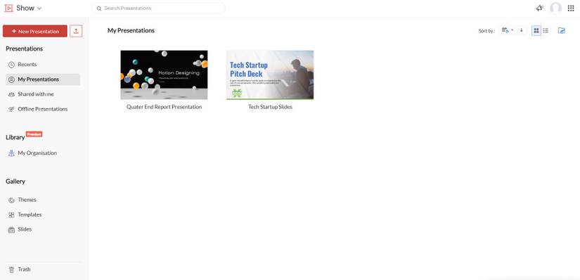The height and width of the screenshot is (280, 580).
Task: Open the Show app switcher dropdown
Action: [x=29, y=8]
